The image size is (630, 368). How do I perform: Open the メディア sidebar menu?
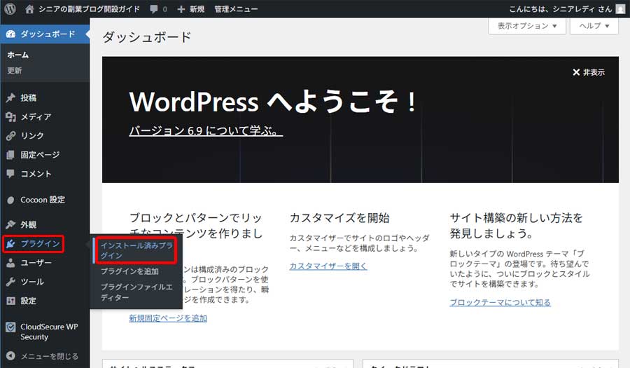pos(36,116)
